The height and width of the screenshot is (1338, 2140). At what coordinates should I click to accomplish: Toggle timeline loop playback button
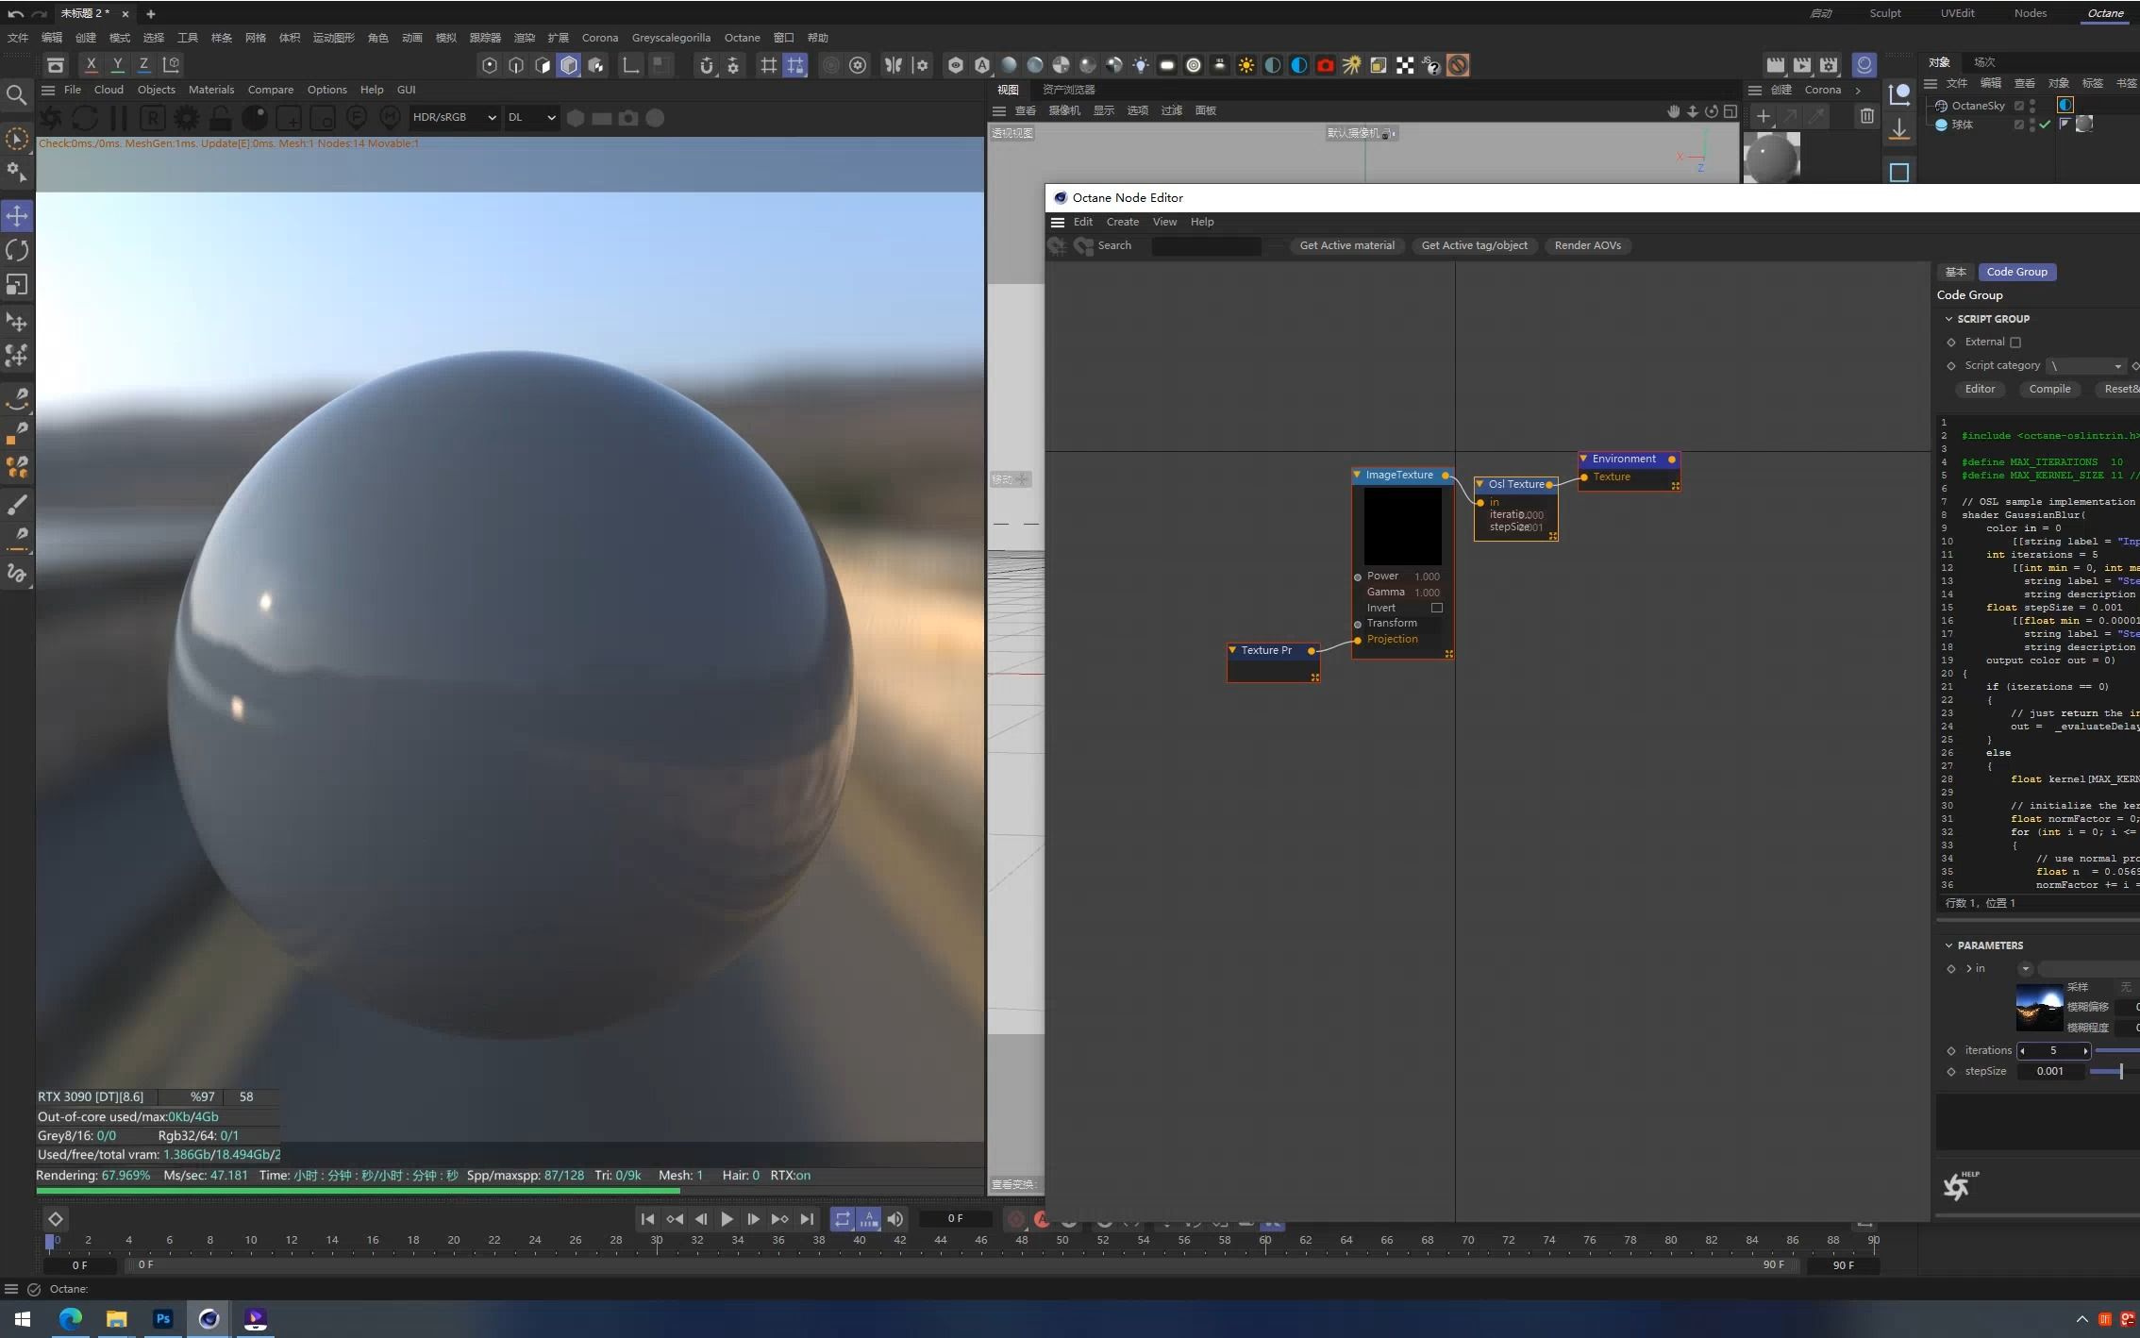coord(842,1219)
